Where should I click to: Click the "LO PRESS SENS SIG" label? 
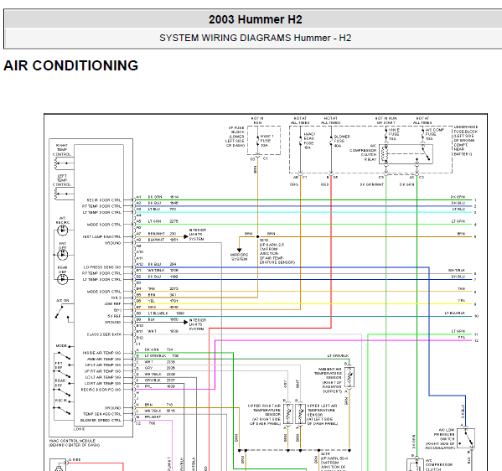[102, 267]
